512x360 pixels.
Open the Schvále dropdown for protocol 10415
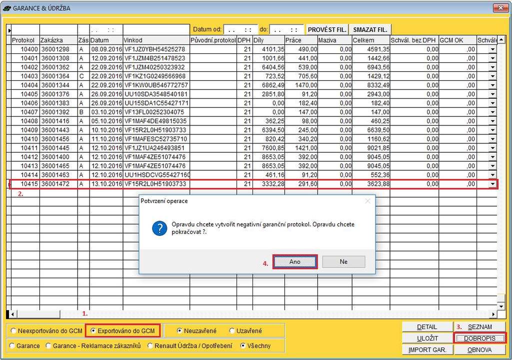(492, 184)
